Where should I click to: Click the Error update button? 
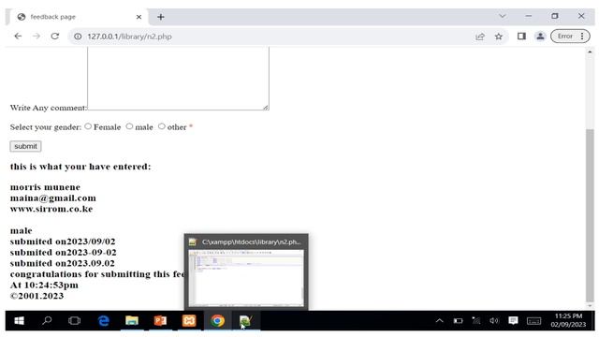565,37
